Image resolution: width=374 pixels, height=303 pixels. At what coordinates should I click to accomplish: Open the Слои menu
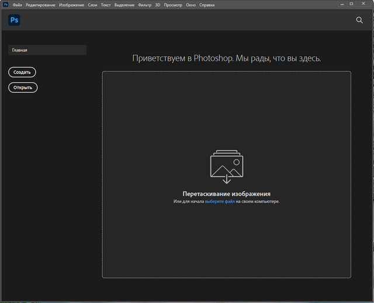(92, 5)
